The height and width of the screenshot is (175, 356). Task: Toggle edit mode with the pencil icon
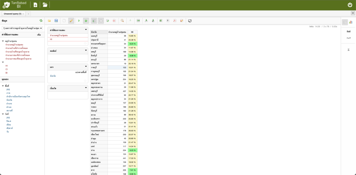(71, 21)
